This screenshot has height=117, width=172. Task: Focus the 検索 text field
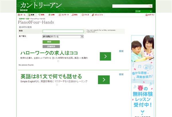[x=63, y=31]
